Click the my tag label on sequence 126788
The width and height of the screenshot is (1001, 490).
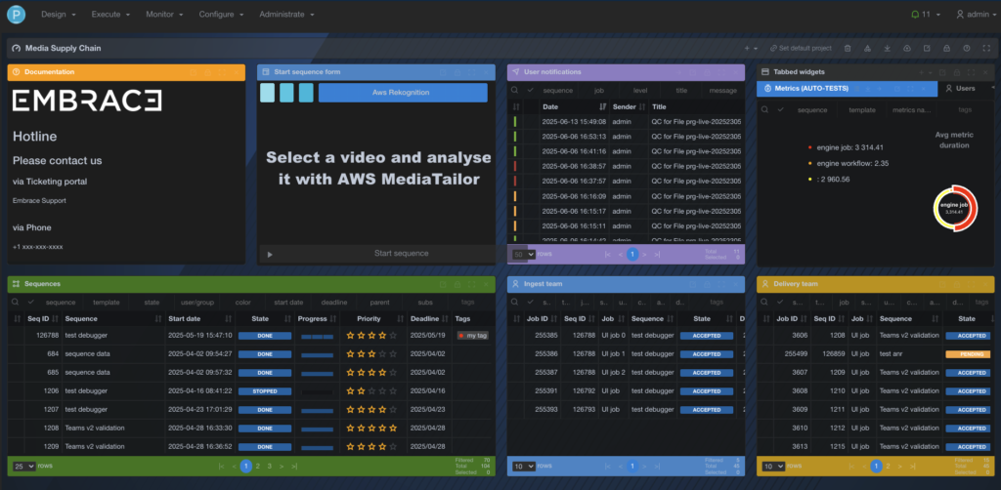473,335
